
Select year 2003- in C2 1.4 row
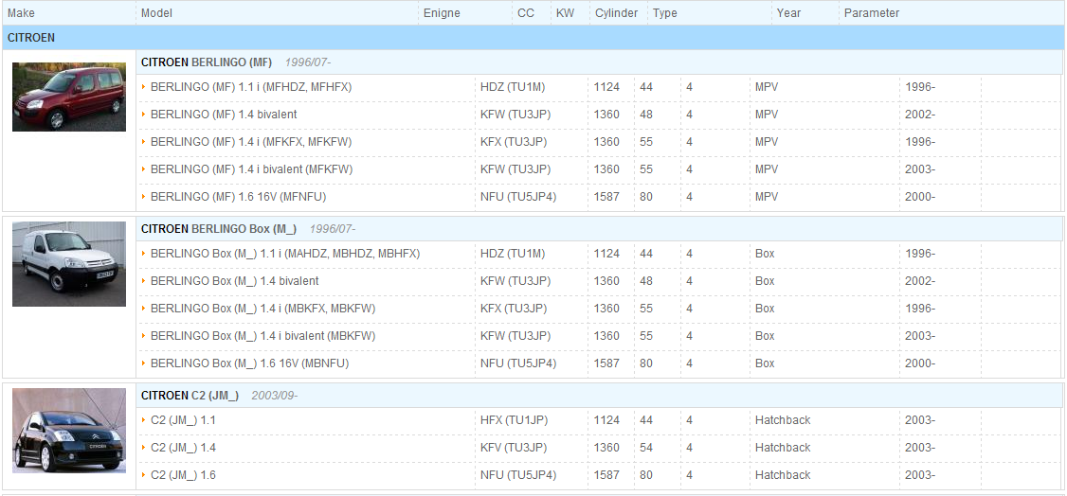[920, 447]
